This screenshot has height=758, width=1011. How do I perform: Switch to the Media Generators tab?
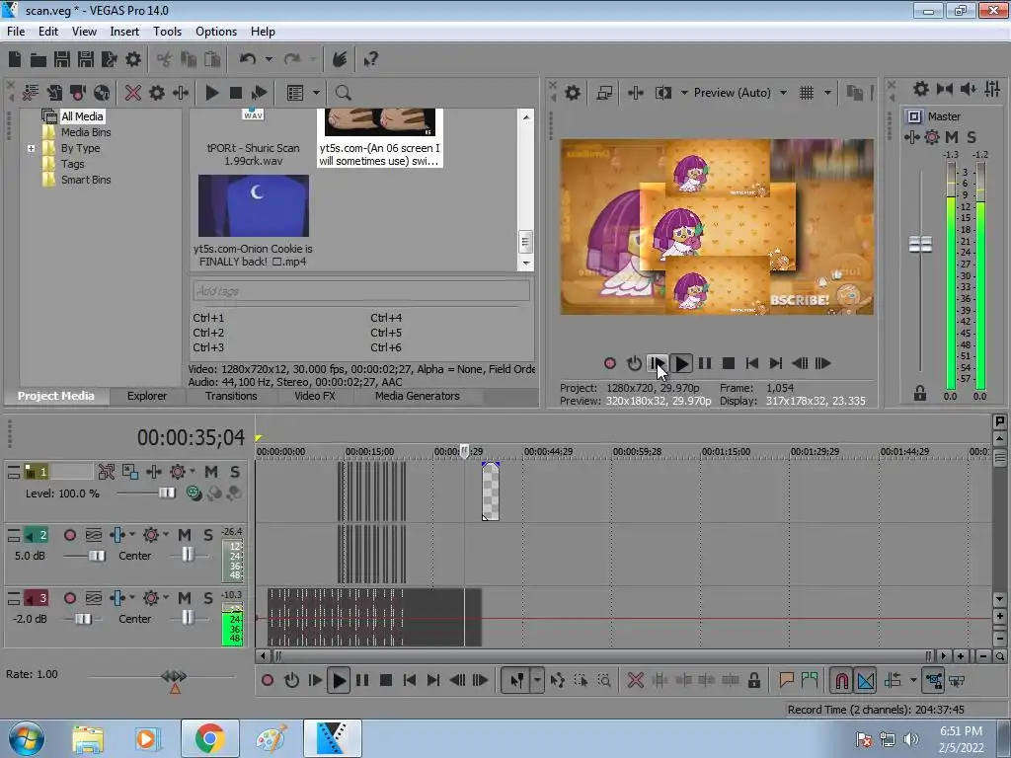[x=418, y=396]
